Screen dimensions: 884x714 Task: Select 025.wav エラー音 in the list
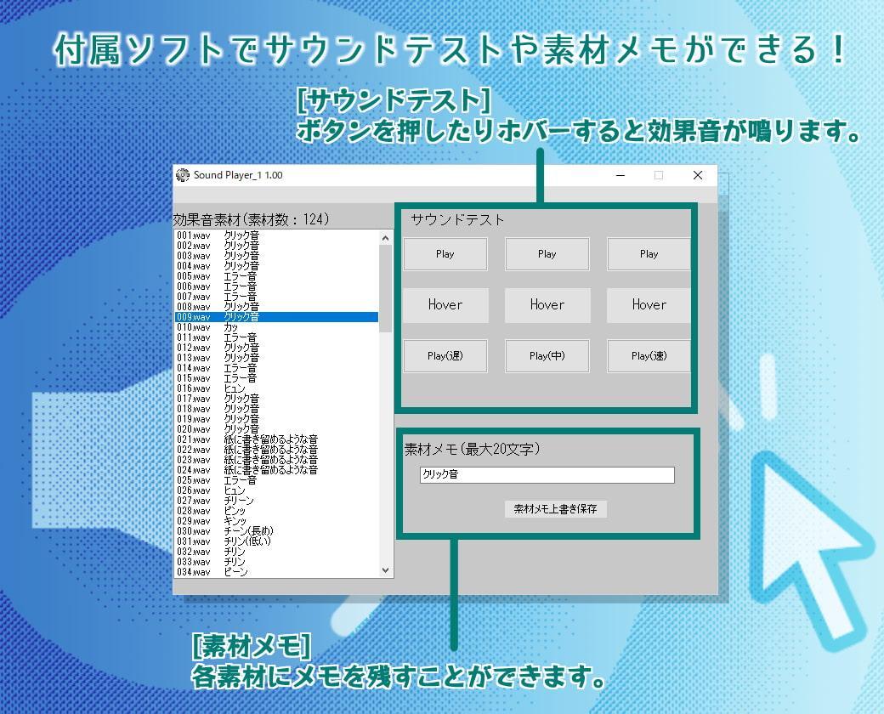pyautogui.click(x=276, y=480)
